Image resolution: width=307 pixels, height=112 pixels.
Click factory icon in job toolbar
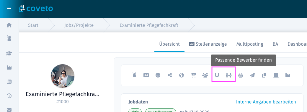pos(288,75)
